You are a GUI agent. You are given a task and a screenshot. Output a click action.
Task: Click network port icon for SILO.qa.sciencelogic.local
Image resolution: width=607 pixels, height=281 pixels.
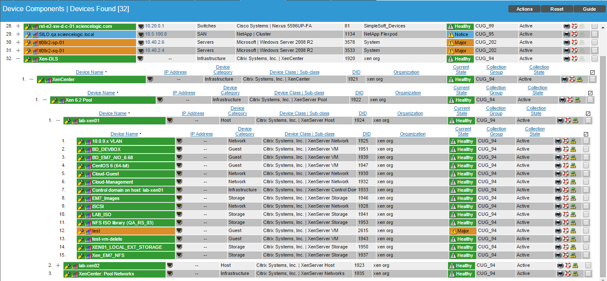click(x=141, y=34)
